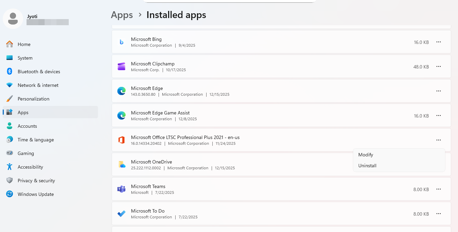Select the Gaming controller icon in sidebar
Image resolution: width=458 pixels, height=232 pixels.
10,153
